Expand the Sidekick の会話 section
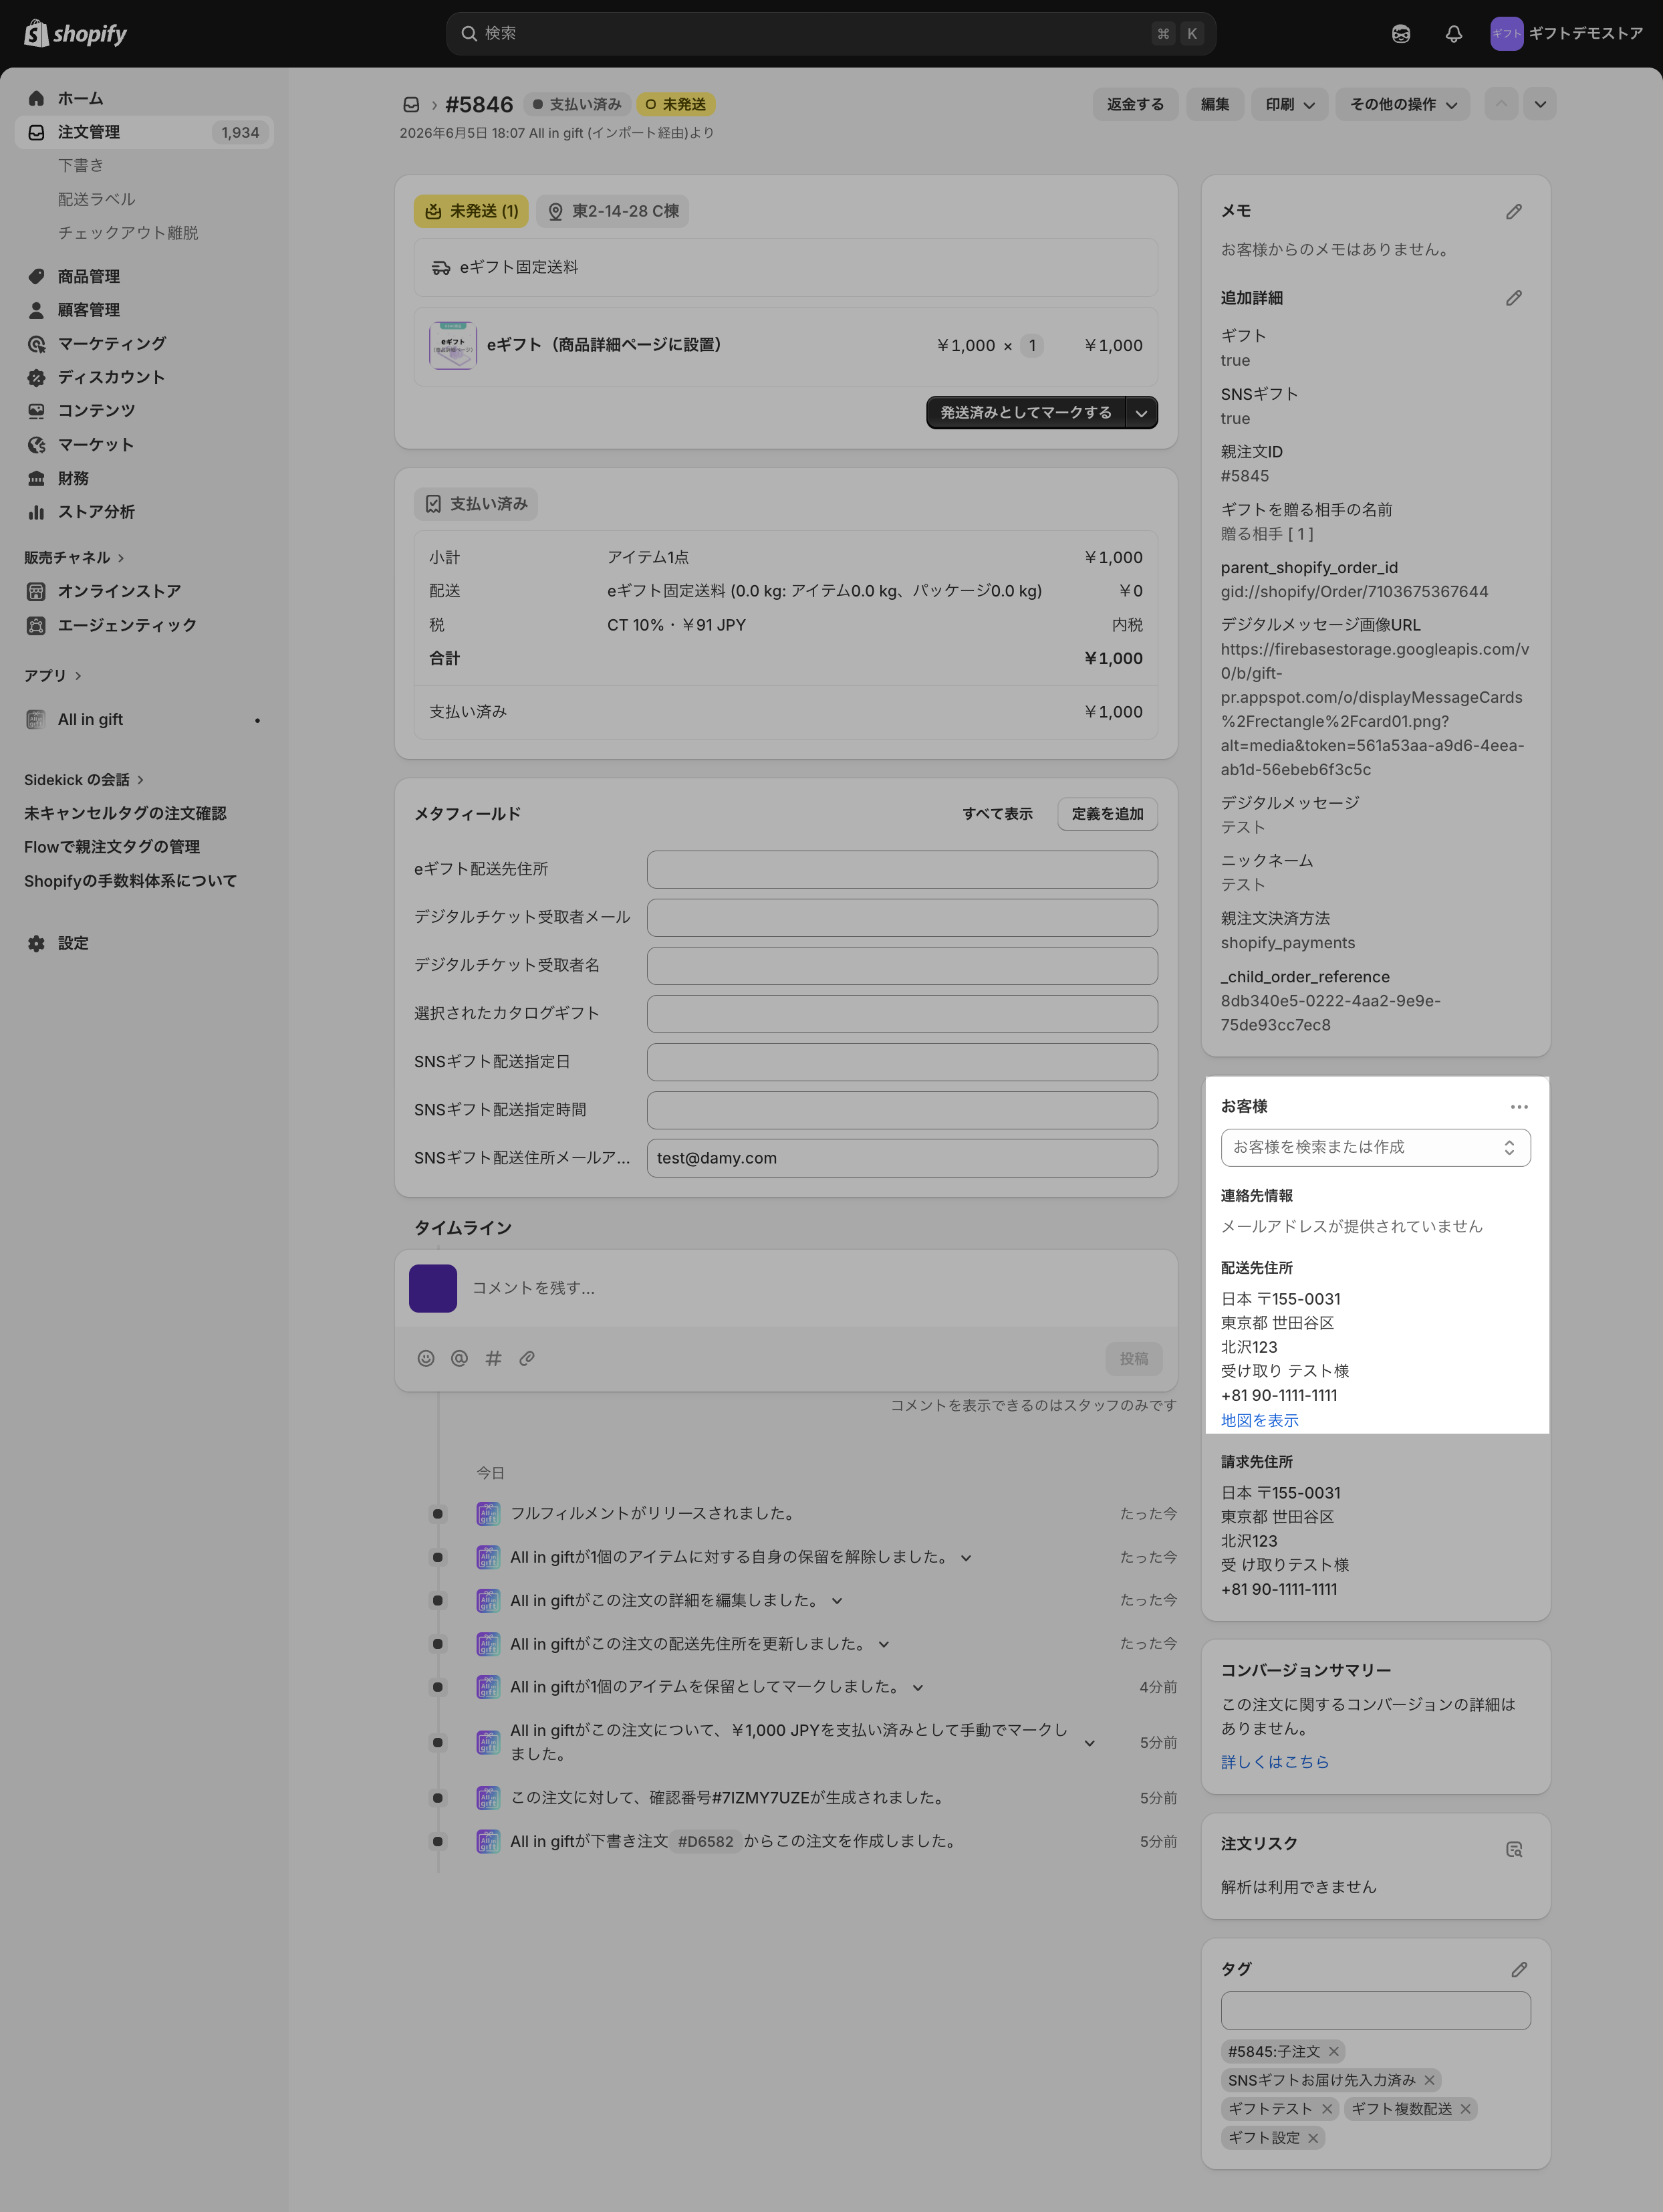Viewport: 1663px width, 2212px height. click(84, 779)
